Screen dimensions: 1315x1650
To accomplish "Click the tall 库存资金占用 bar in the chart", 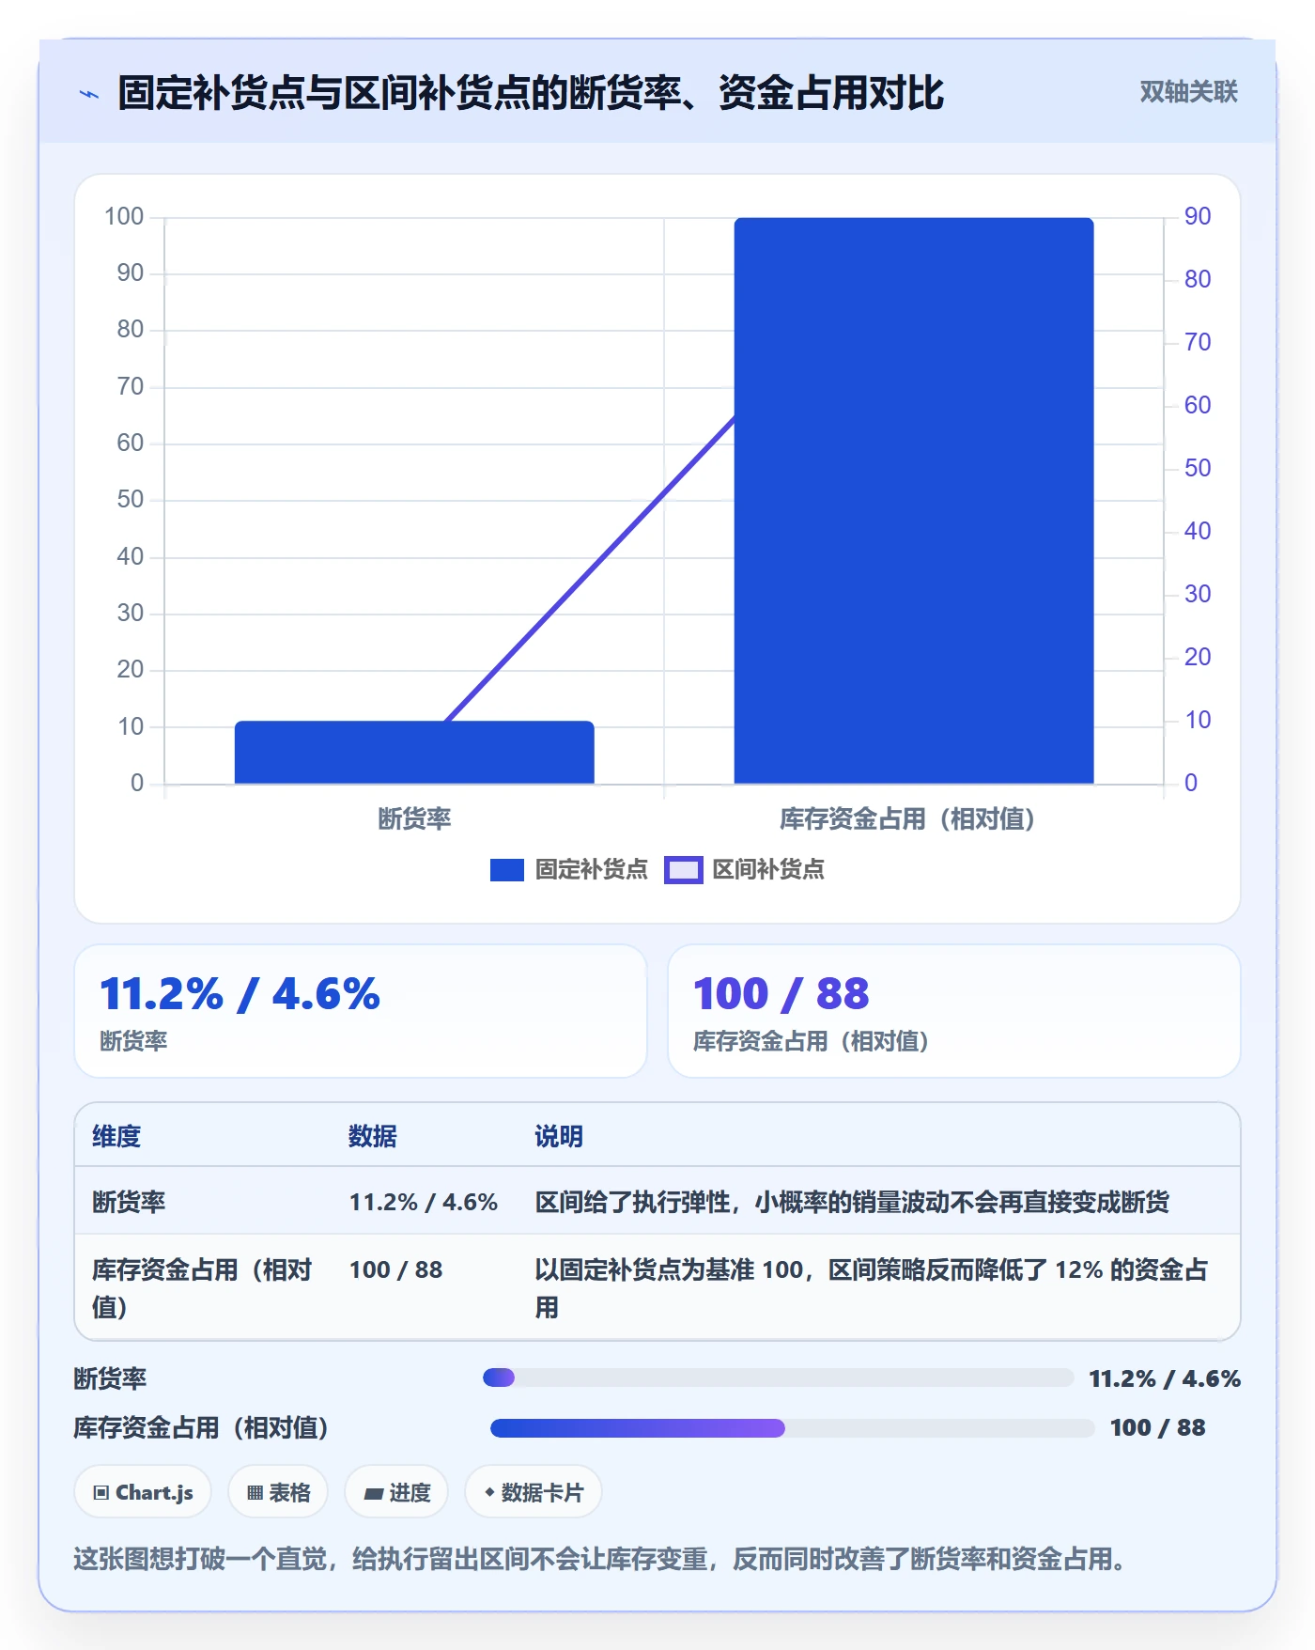I will (x=914, y=501).
